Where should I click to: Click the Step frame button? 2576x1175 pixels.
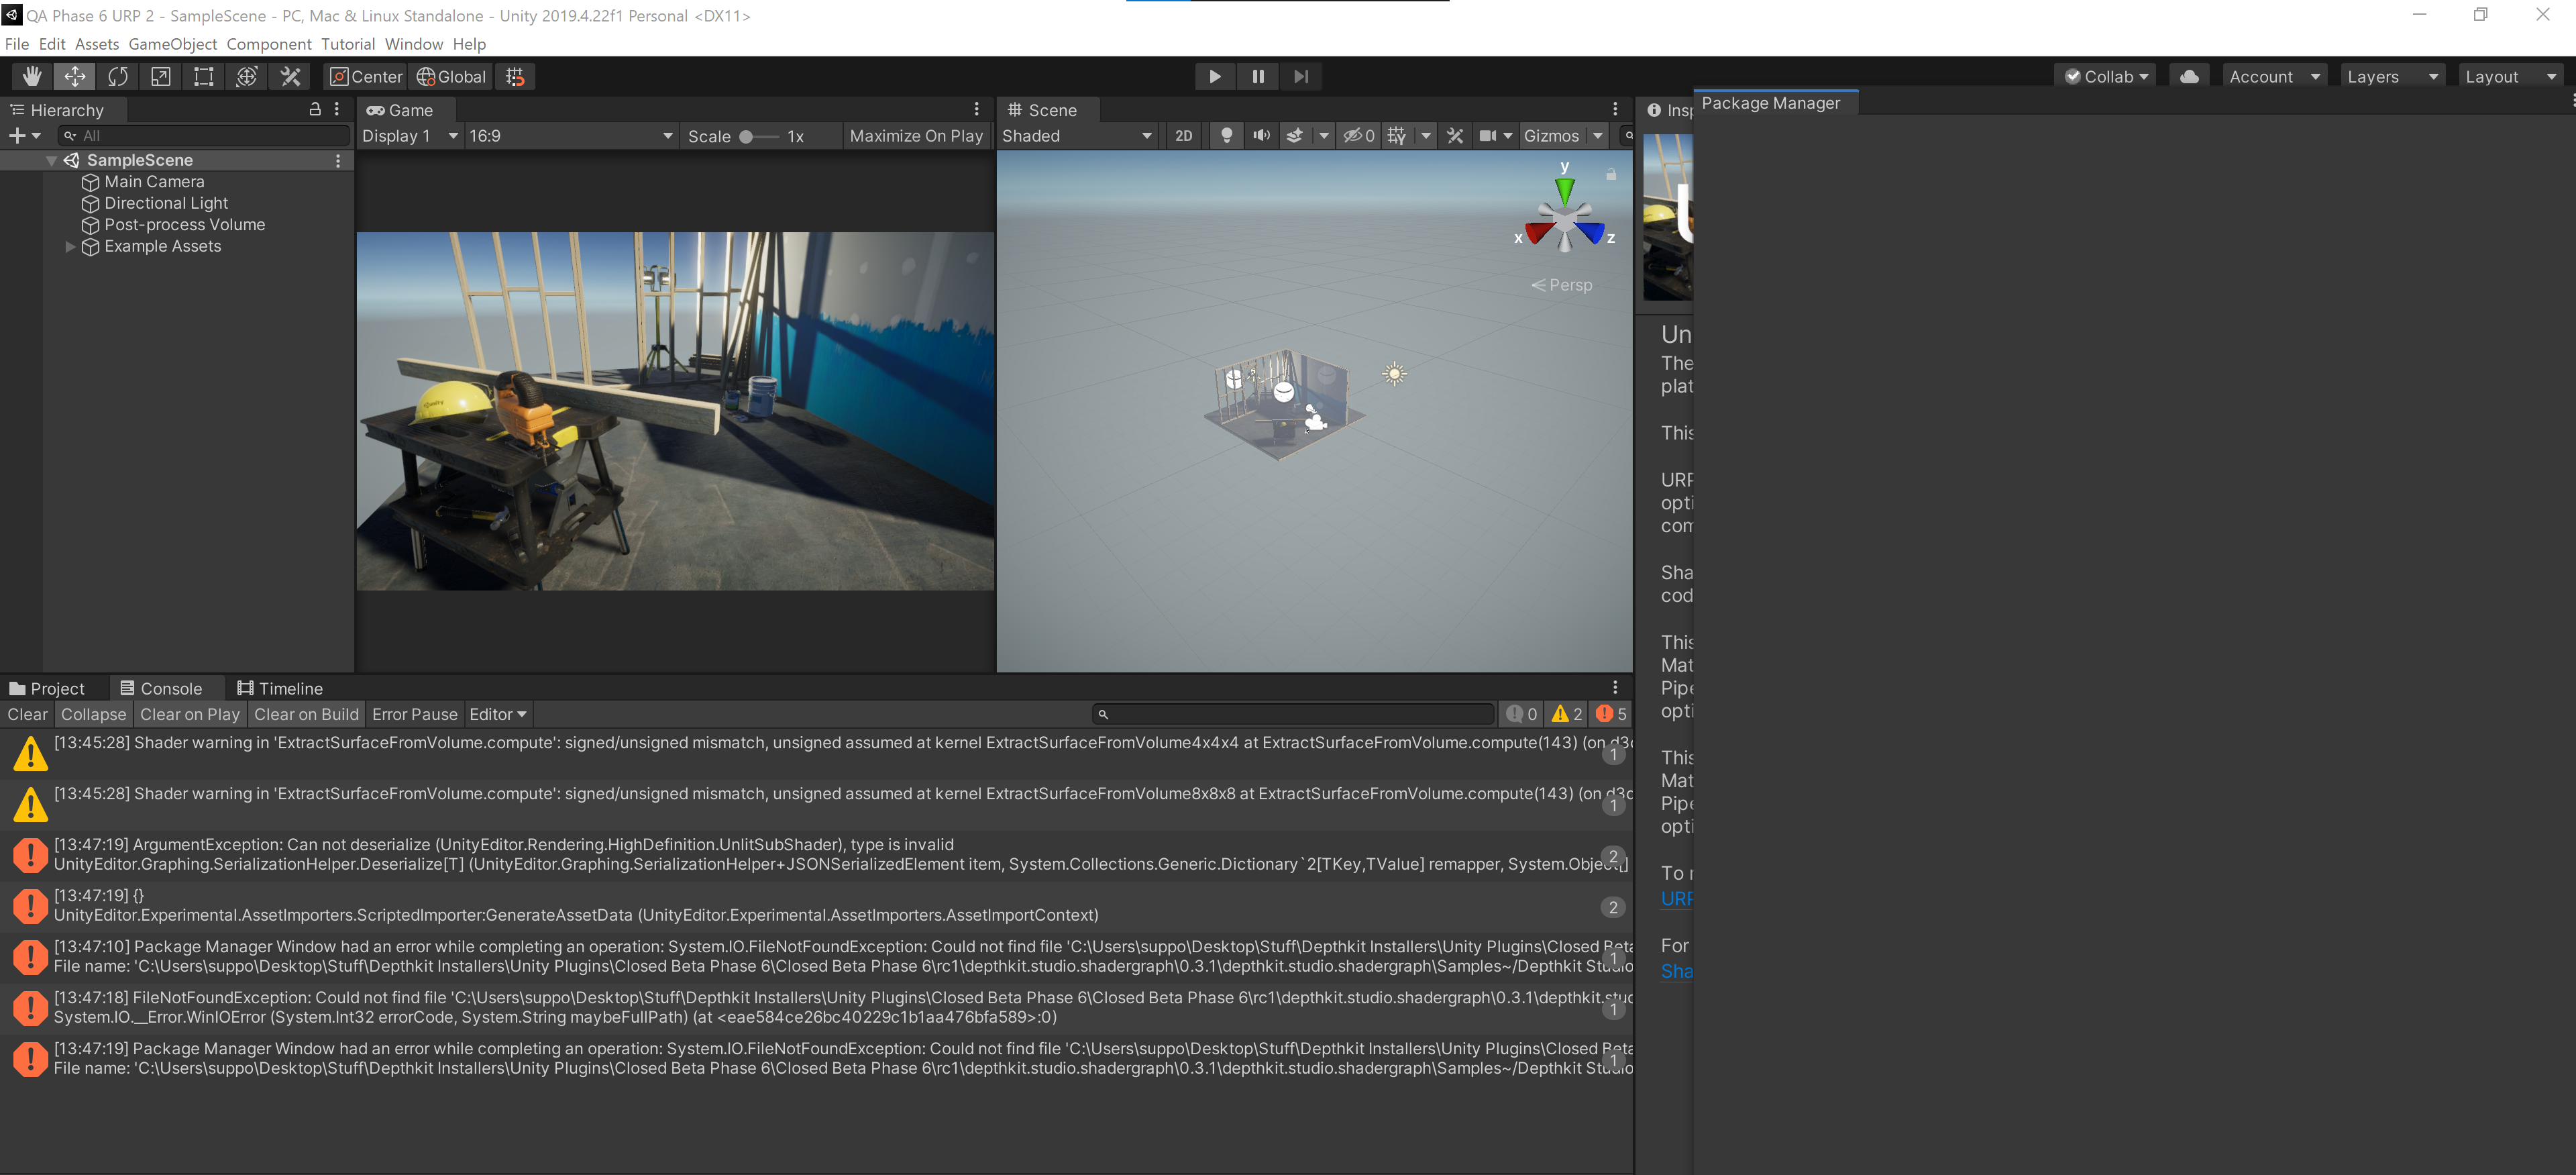pos(1300,76)
